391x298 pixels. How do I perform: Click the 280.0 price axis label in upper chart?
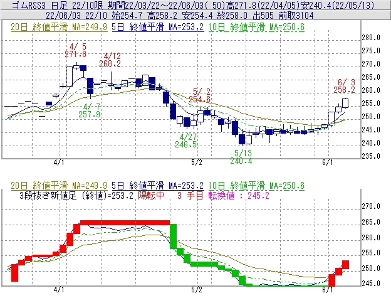click(x=371, y=38)
